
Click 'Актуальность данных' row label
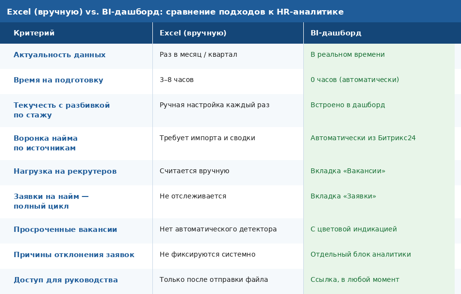pos(59,55)
